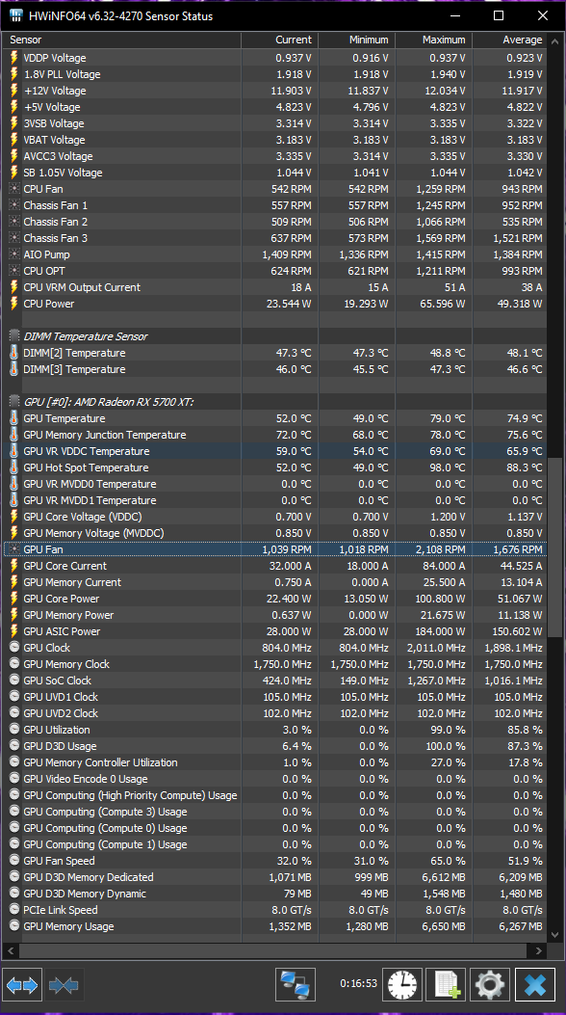Open the network remote monitoring icon

point(296,985)
